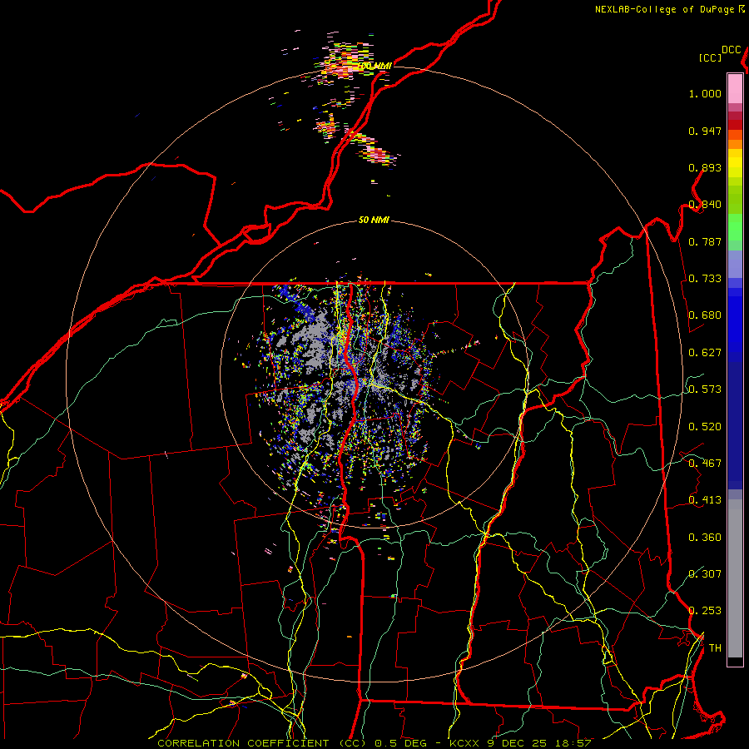Select the 0.680 scale value
Viewport: 749px width, 749px height.
705,315
